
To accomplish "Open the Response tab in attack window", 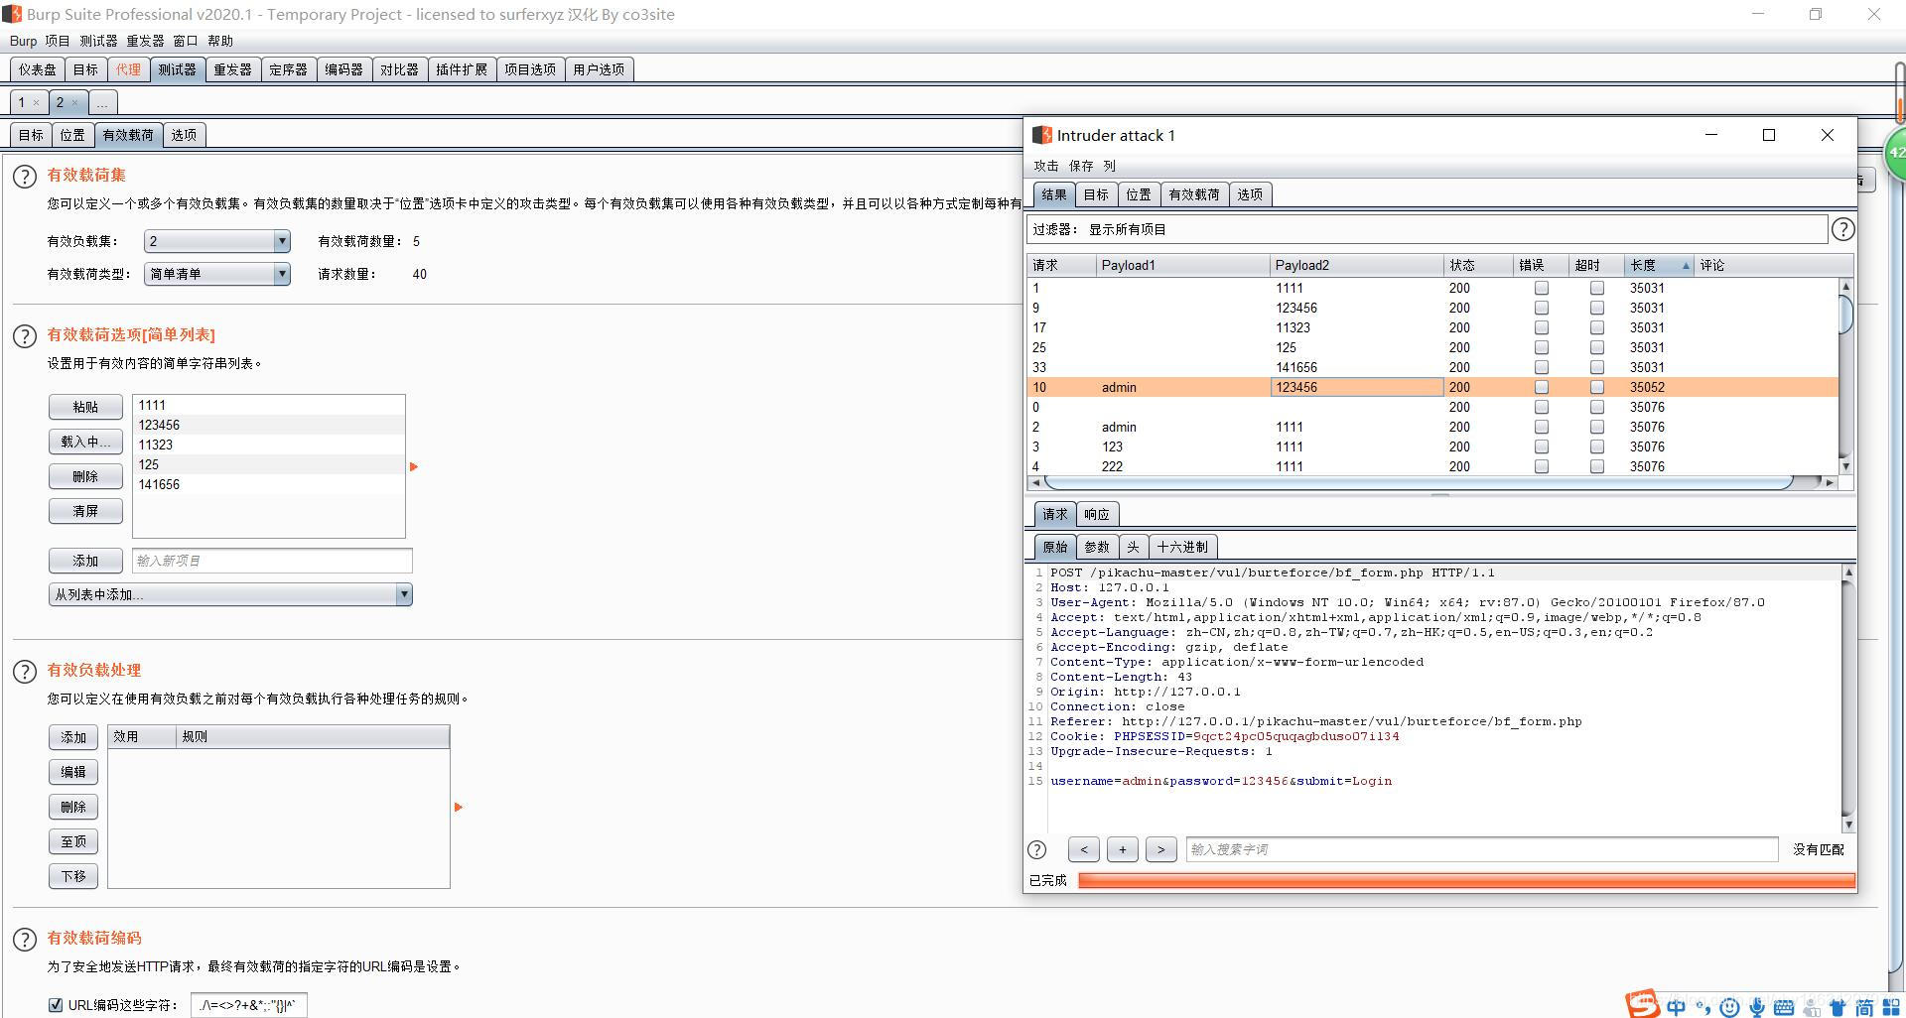I will pos(1097,514).
